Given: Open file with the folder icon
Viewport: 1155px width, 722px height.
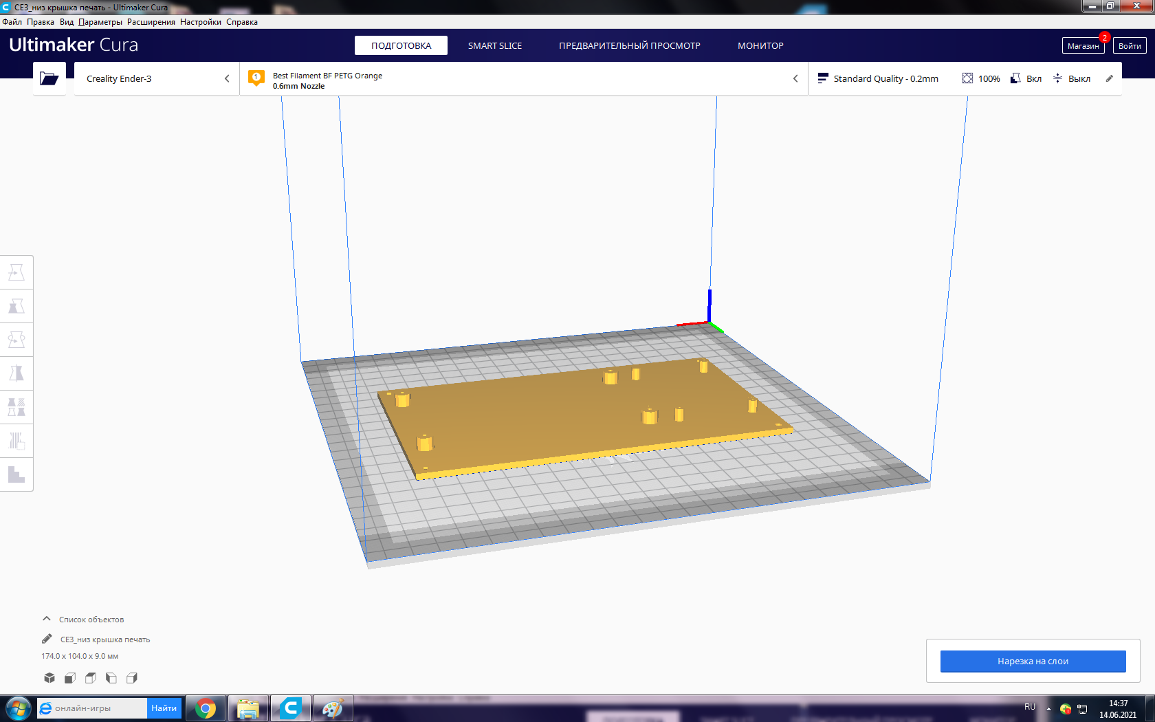Looking at the screenshot, I should [x=49, y=78].
